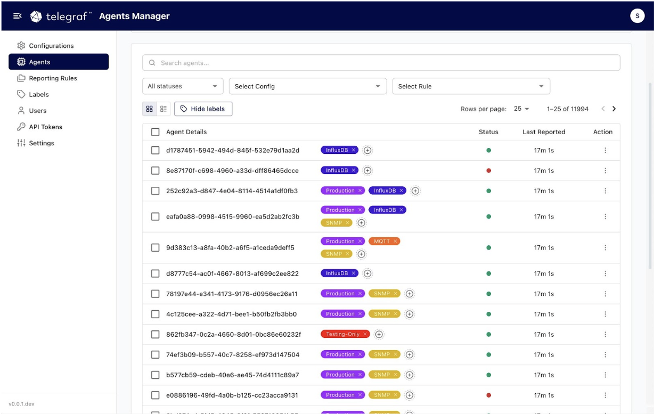The height and width of the screenshot is (414, 654).
Task: Click the Status column header
Action: (488, 132)
